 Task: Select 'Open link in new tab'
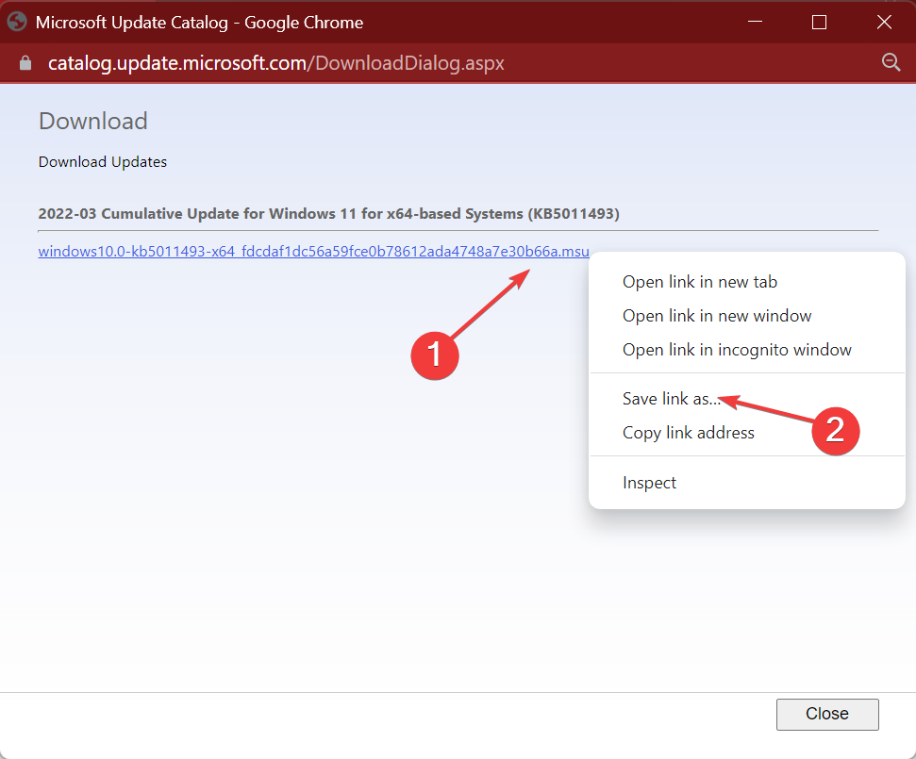click(x=700, y=281)
